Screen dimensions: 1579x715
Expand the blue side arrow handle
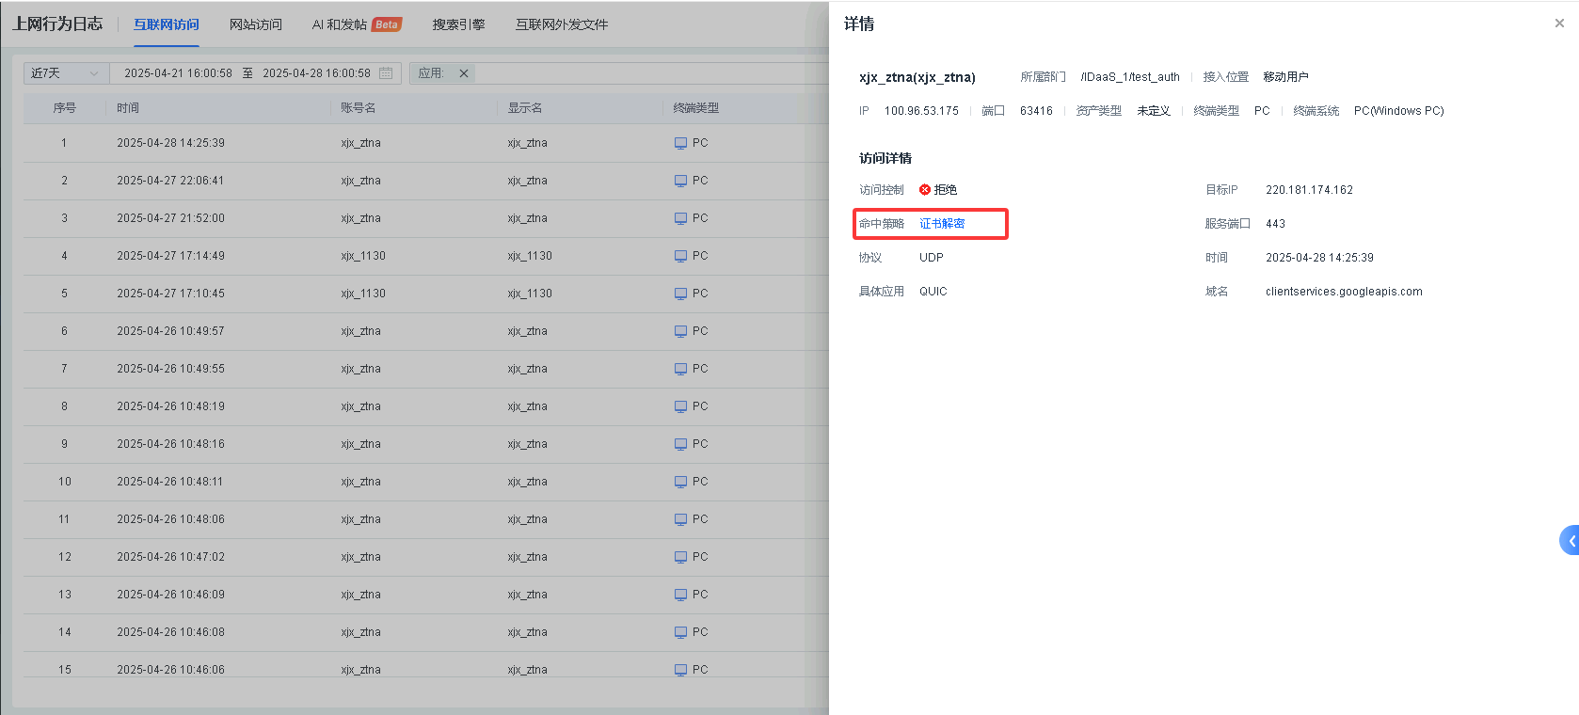[1570, 541]
